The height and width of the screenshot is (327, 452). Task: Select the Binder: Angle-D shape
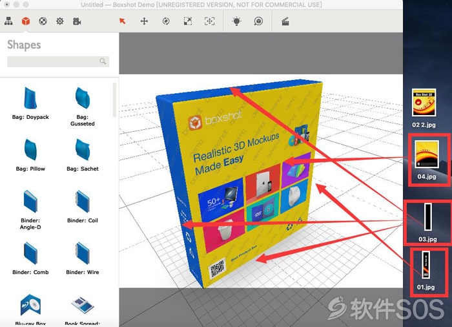click(x=30, y=209)
